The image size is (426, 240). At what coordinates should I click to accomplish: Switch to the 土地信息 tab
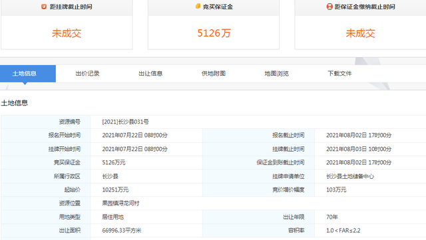[28, 74]
